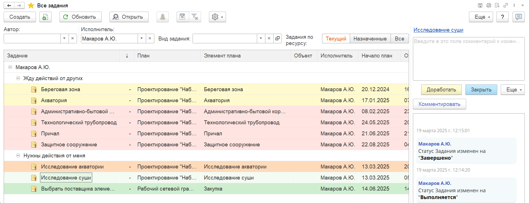Open the 'Исследование суши' link
529x203 pixels.
pos(438,30)
